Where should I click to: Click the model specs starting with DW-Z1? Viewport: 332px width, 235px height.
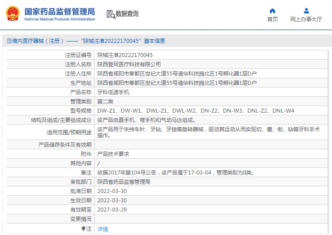(x=196, y=111)
